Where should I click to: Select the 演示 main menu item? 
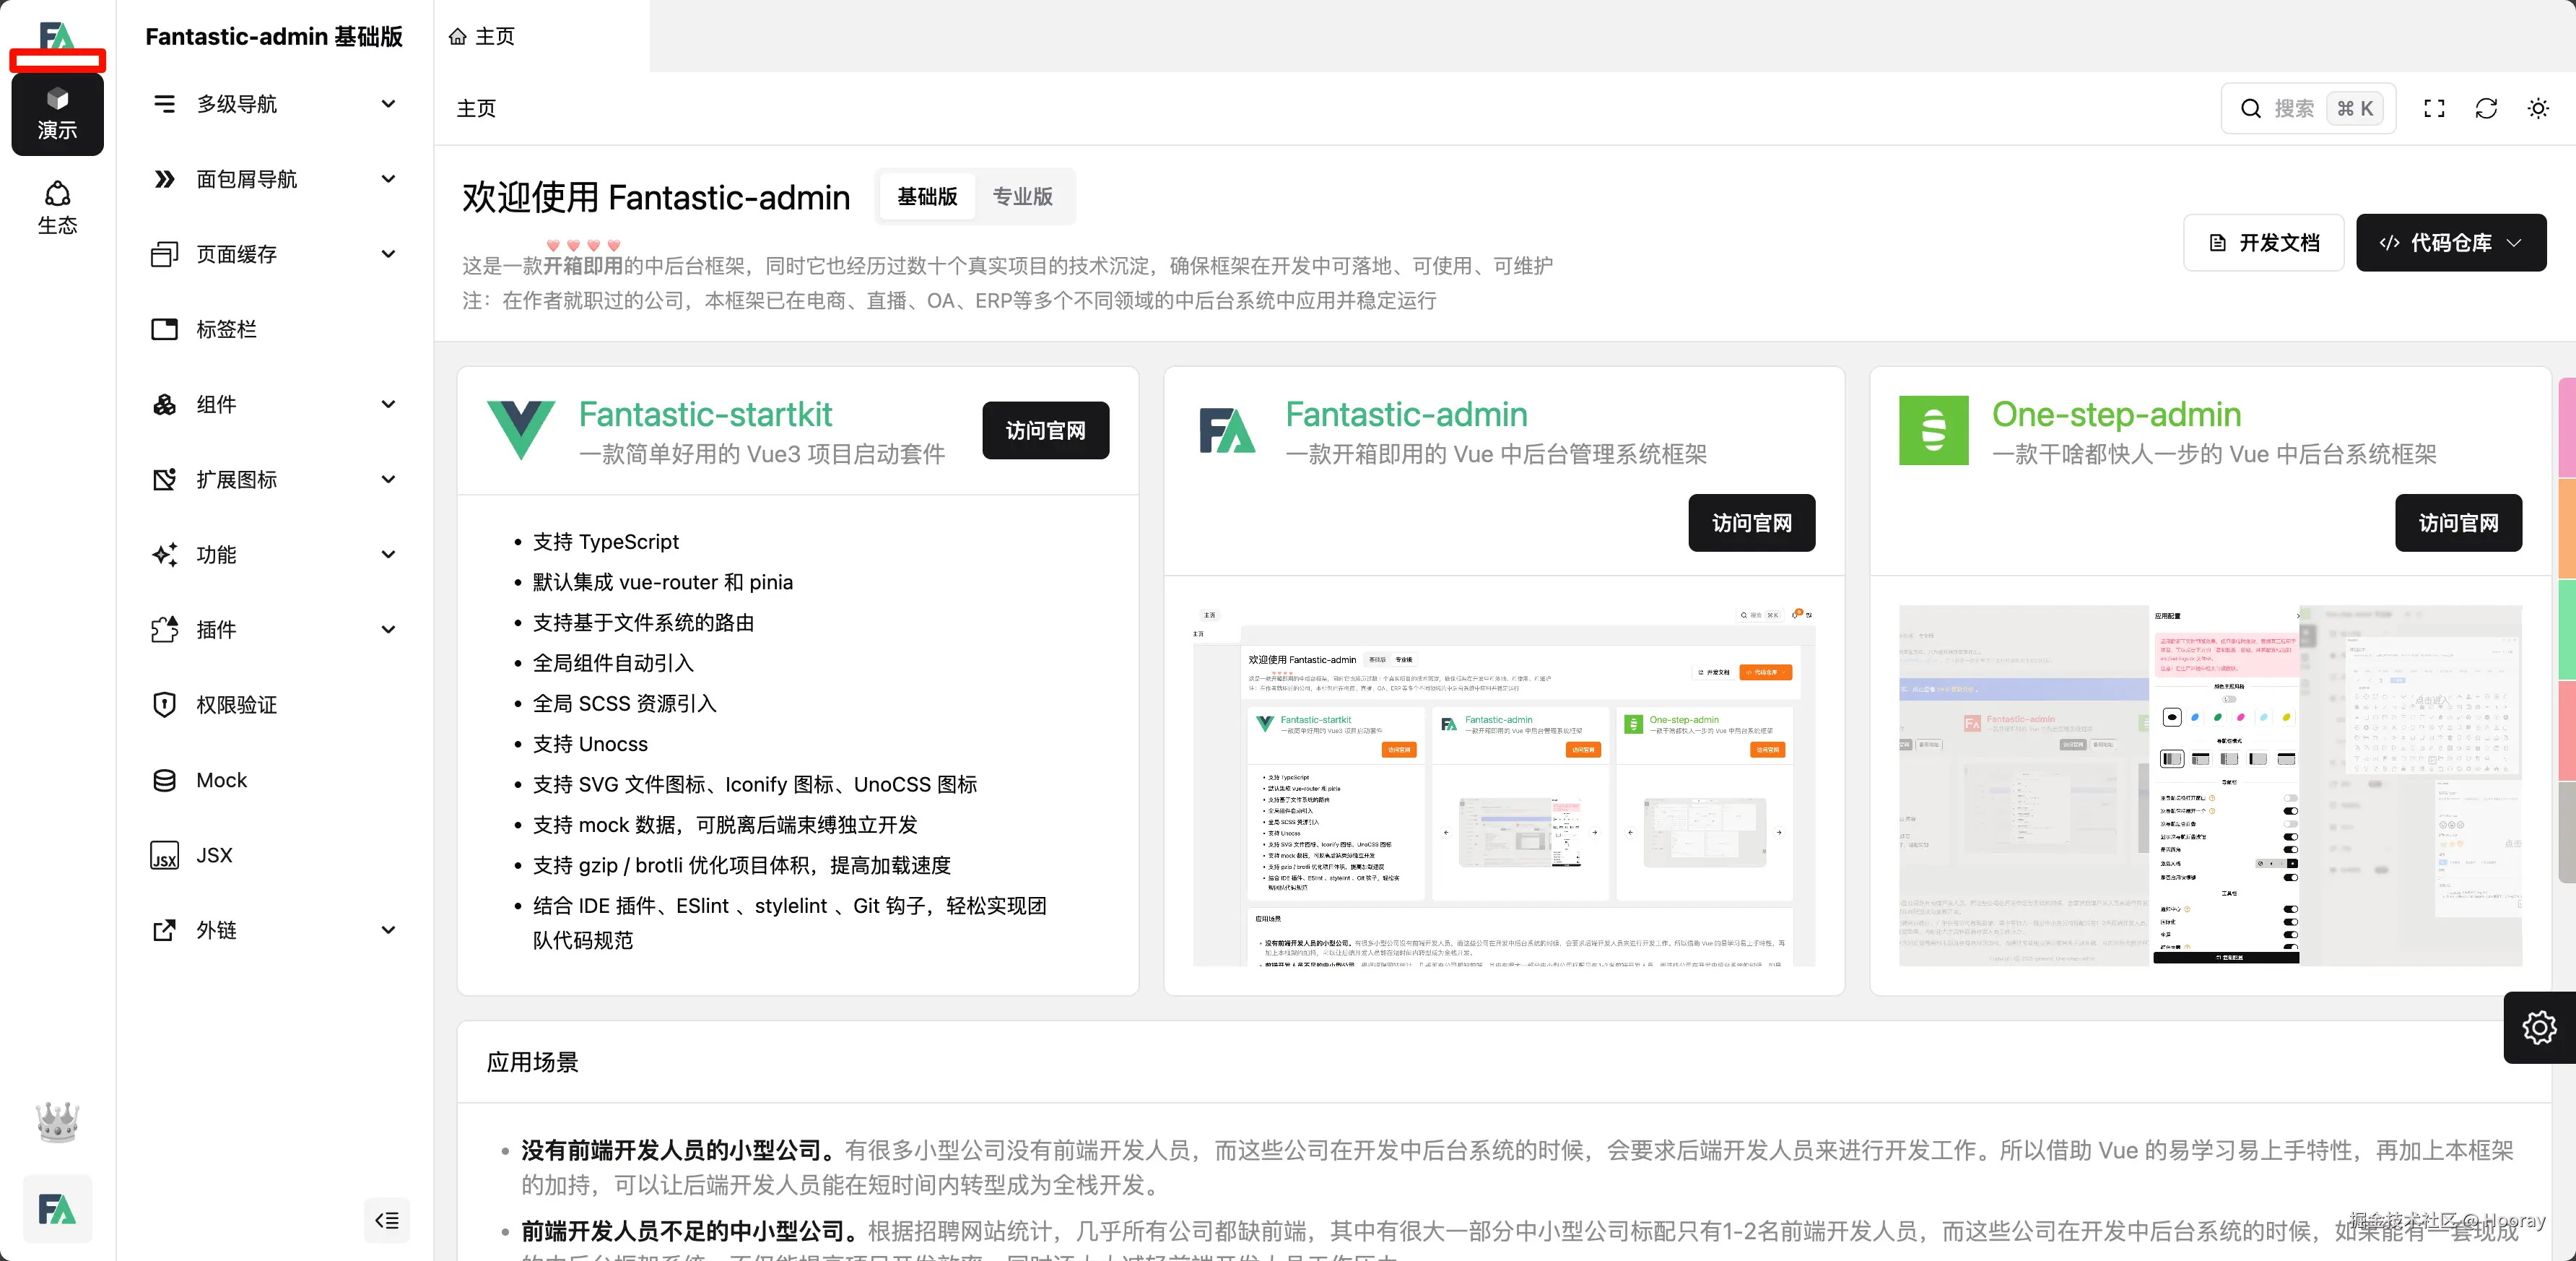[57, 113]
